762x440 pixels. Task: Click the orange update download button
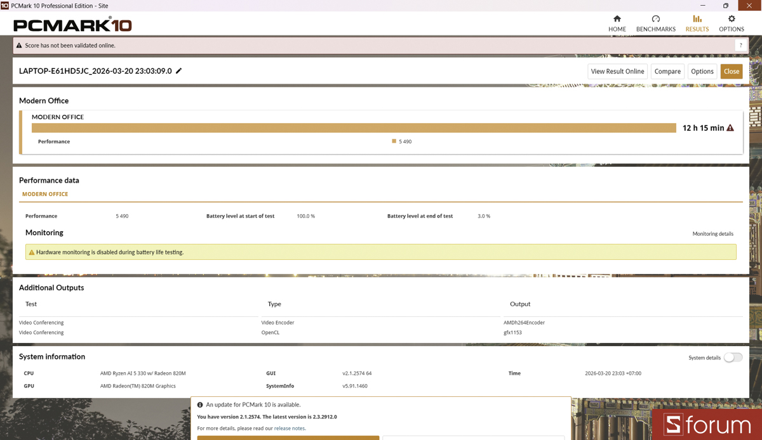288,437
